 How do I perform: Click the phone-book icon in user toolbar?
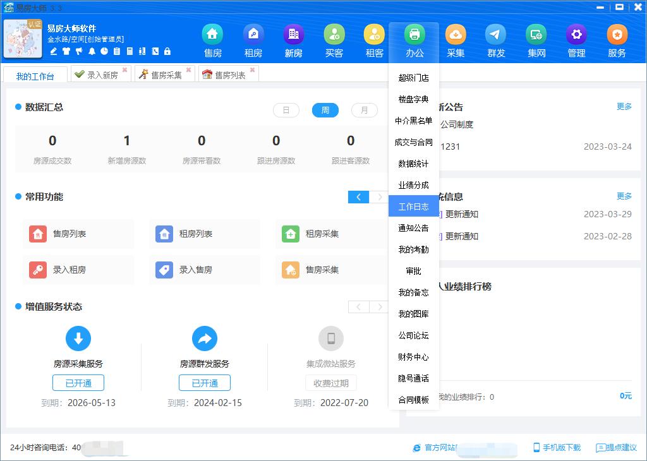click(x=155, y=51)
